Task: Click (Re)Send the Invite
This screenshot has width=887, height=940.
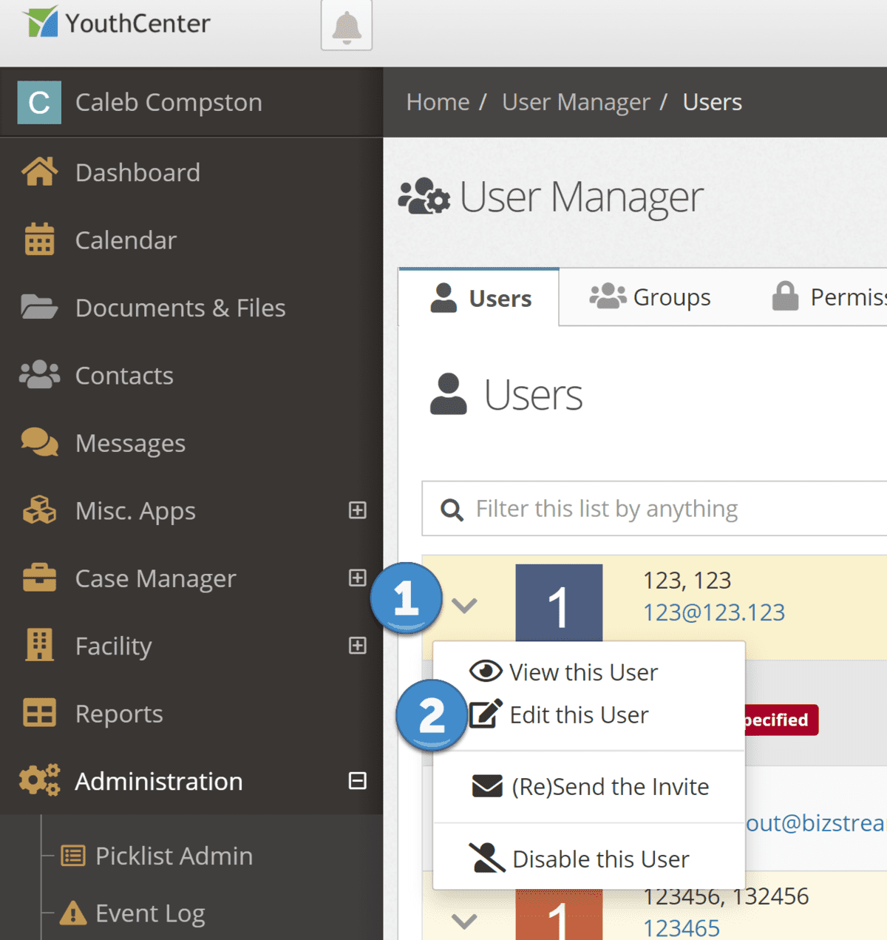Action: 608,787
